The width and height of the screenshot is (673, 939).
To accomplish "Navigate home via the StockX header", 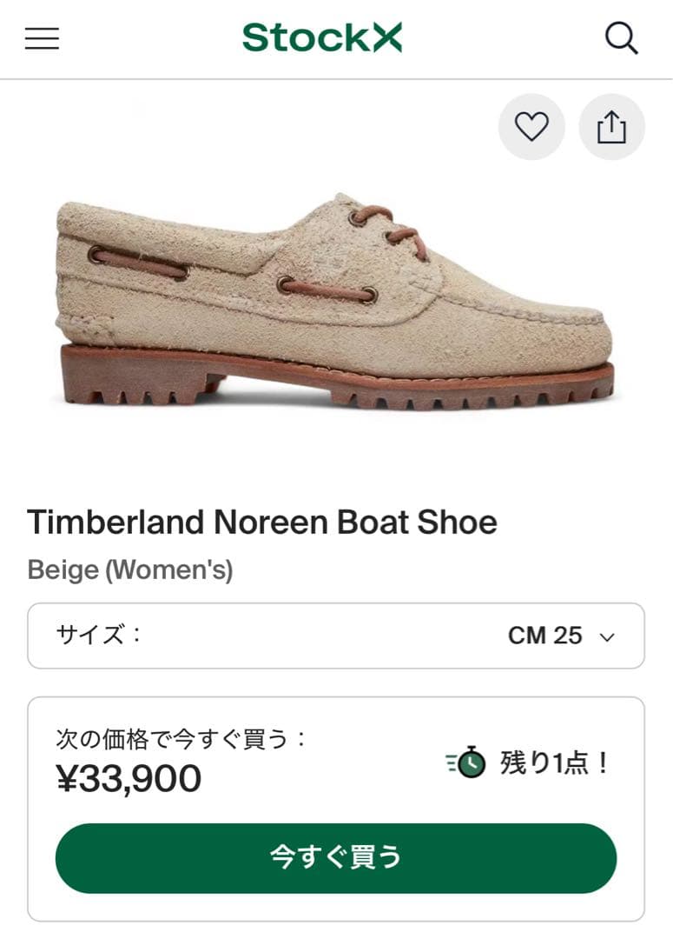I will tap(321, 37).
